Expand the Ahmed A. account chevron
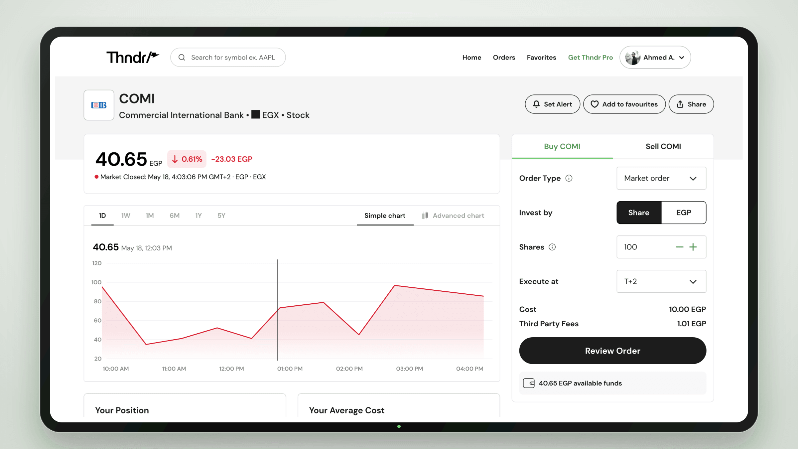Image resolution: width=798 pixels, height=449 pixels. (x=682, y=58)
